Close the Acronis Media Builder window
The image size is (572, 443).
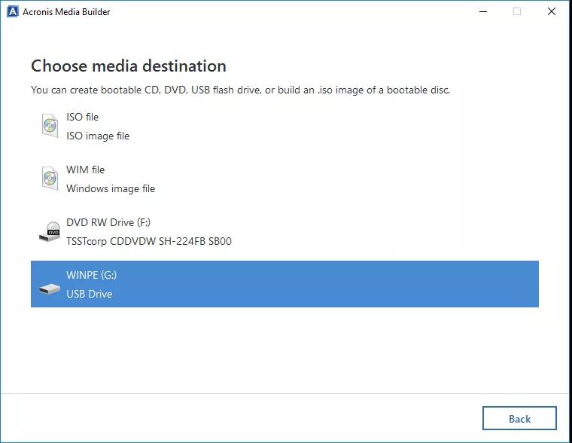pyautogui.click(x=552, y=11)
